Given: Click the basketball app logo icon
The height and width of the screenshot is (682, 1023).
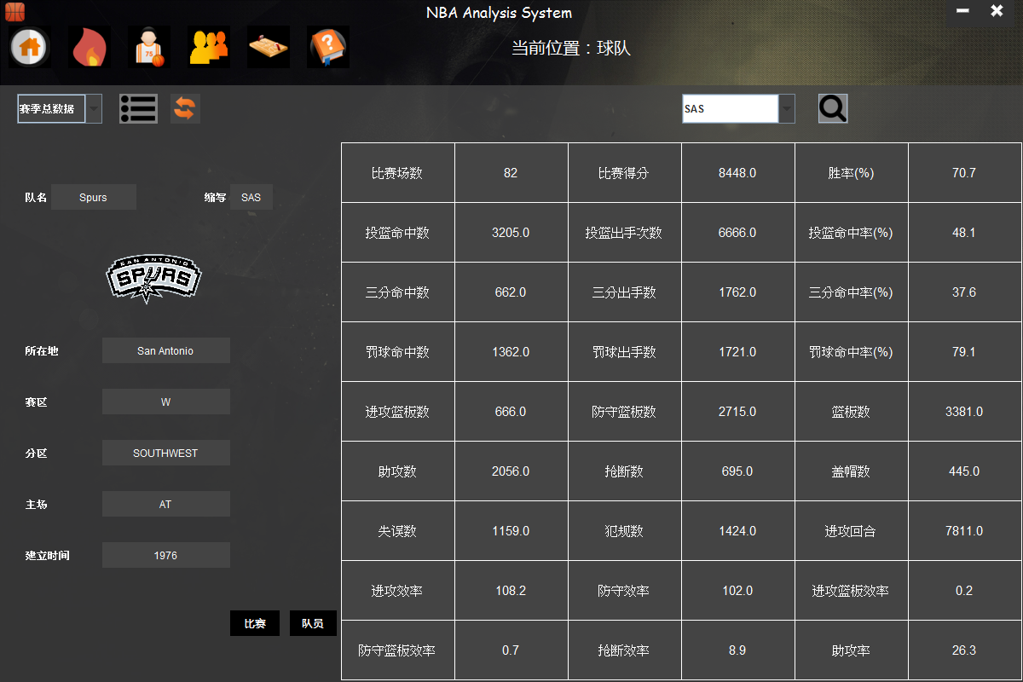Looking at the screenshot, I should [x=15, y=12].
